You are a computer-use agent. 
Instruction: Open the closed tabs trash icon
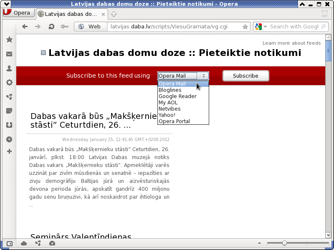pyautogui.click(x=324, y=13)
